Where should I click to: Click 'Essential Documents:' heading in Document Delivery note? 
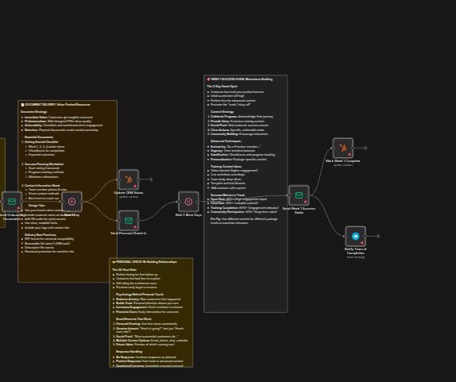click(x=39, y=137)
